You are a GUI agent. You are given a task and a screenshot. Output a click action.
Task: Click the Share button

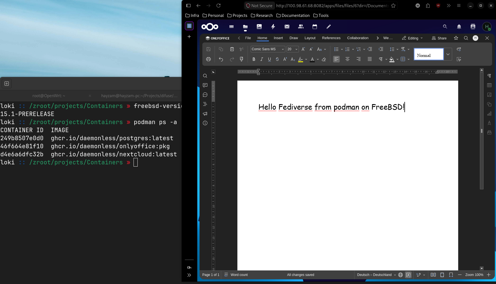point(439,38)
